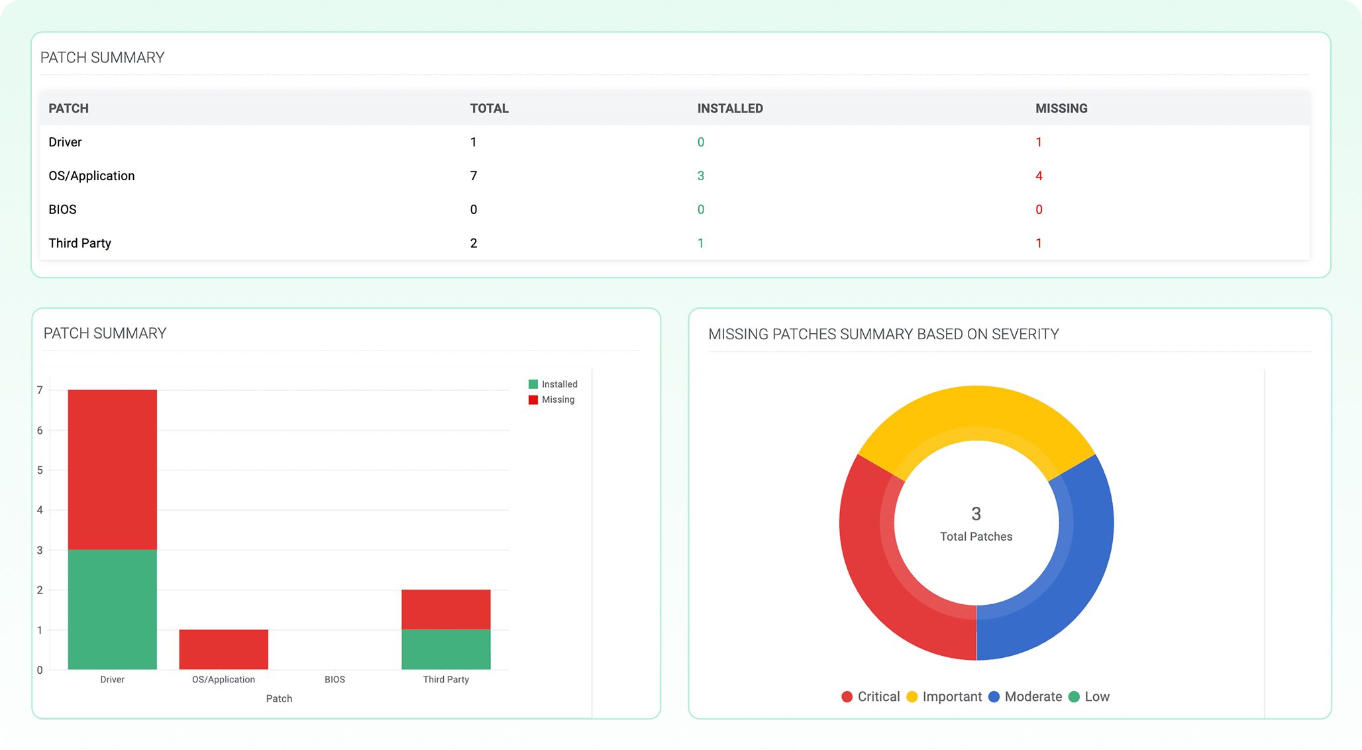1362x750 pixels.
Task: Click the Driver missing count link
Action: click(x=1038, y=142)
